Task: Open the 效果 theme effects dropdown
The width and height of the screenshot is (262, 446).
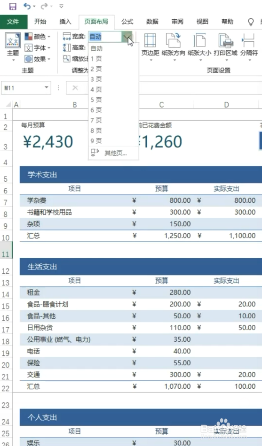Action: pos(38,59)
